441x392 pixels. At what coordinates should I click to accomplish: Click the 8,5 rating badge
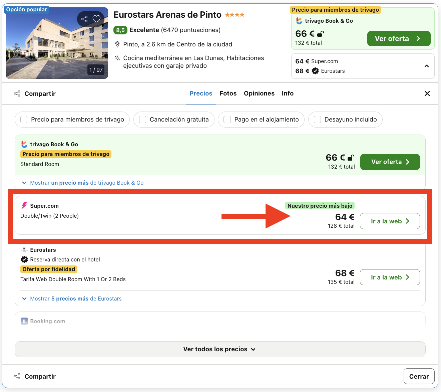(120, 30)
